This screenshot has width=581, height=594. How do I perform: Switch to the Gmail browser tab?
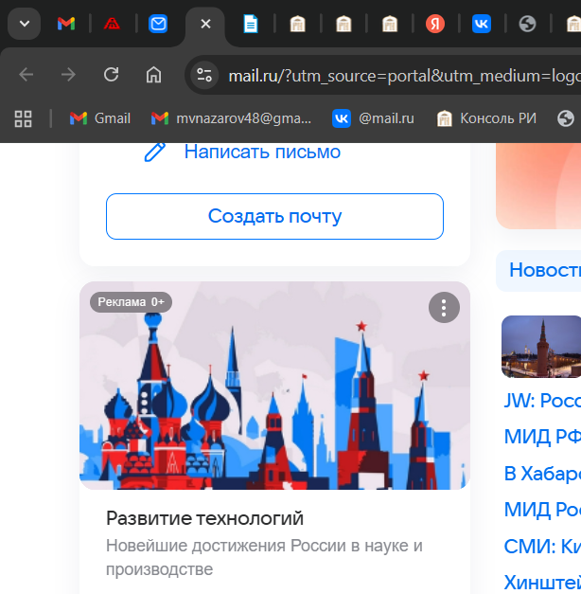[x=65, y=24]
